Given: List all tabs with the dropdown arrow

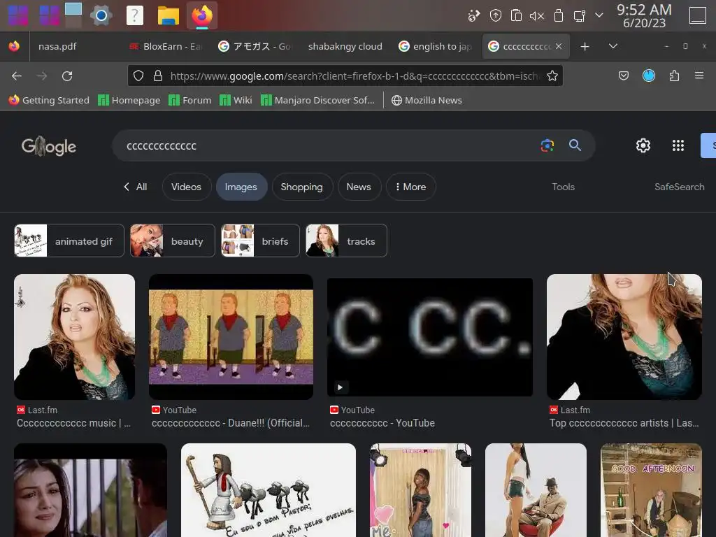Looking at the screenshot, I should pos(613,46).
